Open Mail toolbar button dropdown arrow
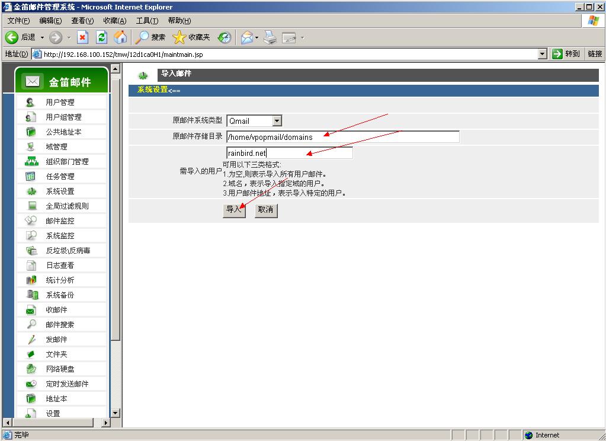Image resolution: width=606 pixels, height=441 pixels. tap(256, 38)
